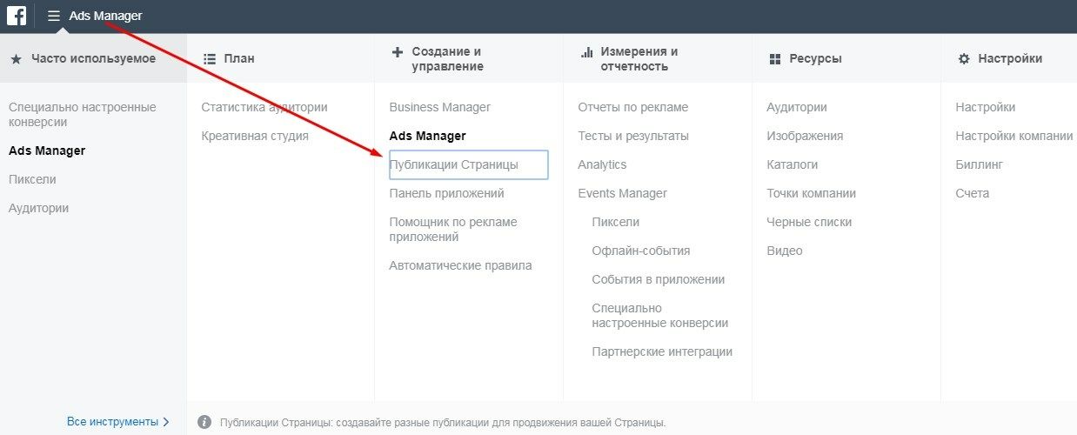Open Видео under Ресурсы

[785, 251]
